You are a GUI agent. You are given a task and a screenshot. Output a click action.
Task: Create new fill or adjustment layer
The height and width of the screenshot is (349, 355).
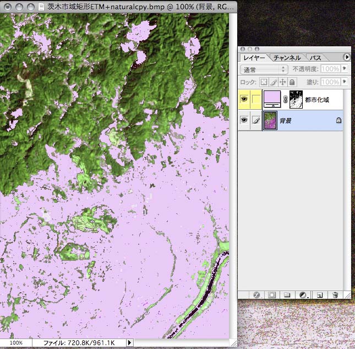[x=303, y=295]
